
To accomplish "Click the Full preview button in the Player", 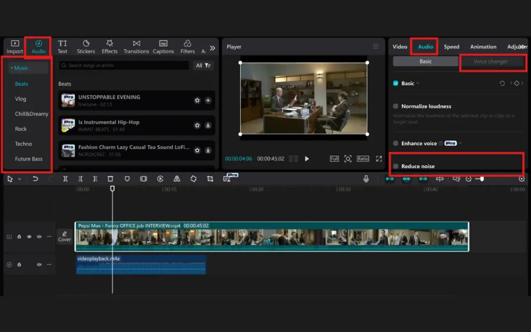I will point(334,159).
